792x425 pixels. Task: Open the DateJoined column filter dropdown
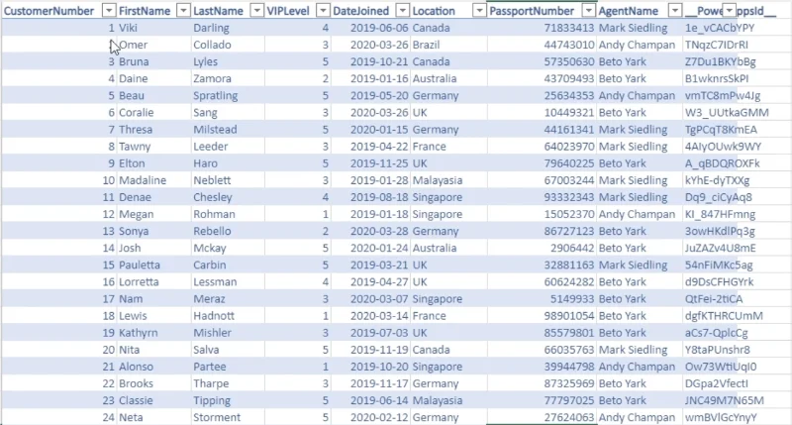402,11
